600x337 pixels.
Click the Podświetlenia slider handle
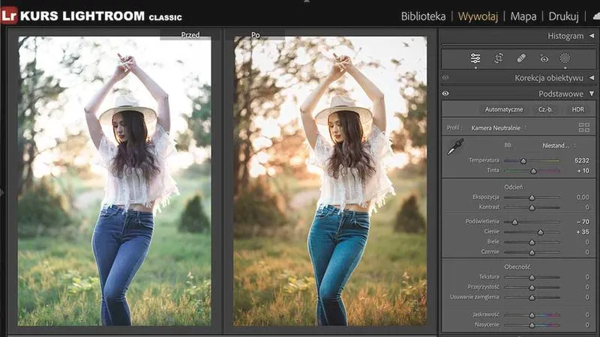pos(514,222)
